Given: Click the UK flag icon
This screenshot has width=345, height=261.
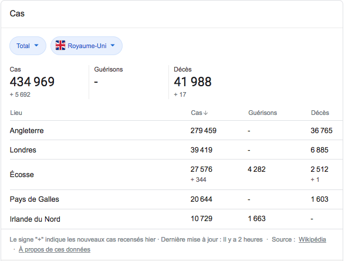Looking at the screenshot, I should [x=60, y=46].
